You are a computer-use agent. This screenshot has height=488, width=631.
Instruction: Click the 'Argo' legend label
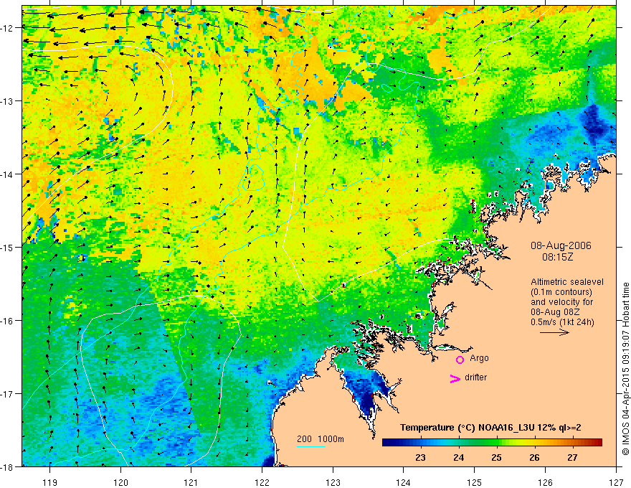tap(479, 358)
